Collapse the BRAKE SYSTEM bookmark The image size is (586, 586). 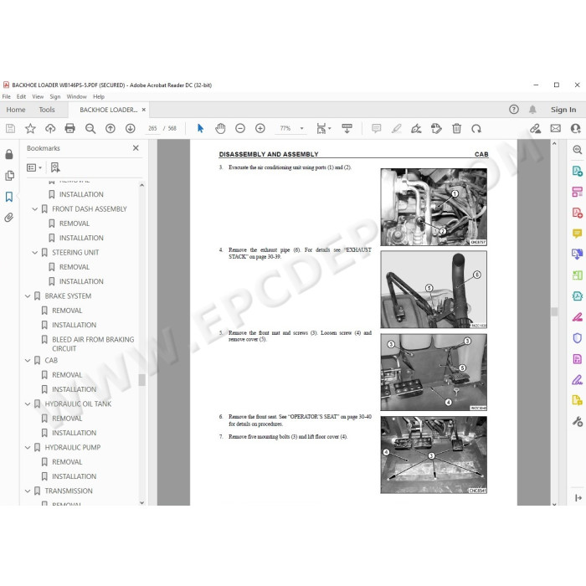(x=28, y=296)
